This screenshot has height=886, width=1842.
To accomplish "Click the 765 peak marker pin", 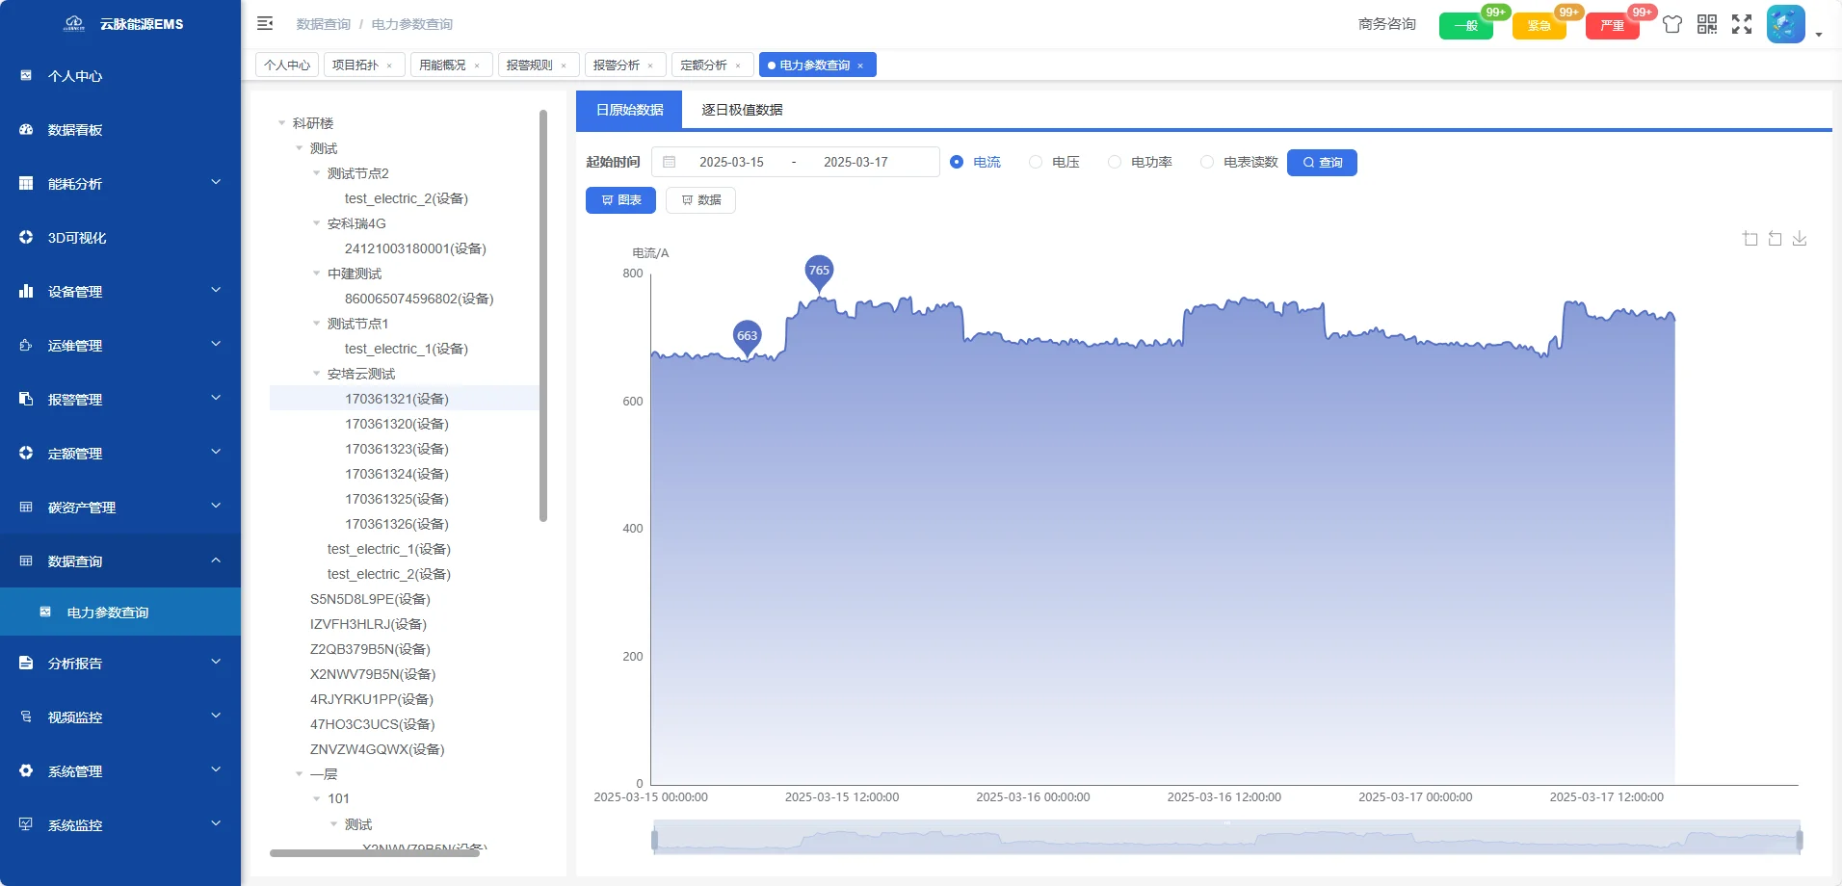I will click(819, 273).
